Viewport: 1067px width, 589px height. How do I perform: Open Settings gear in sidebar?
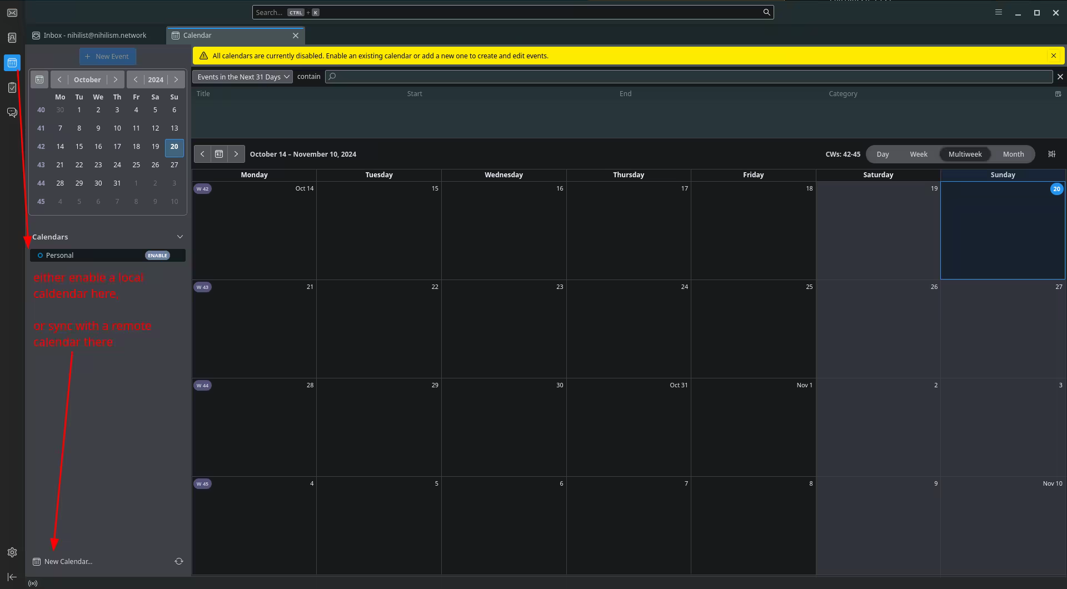pyautogui.click(x=12, y=552)
